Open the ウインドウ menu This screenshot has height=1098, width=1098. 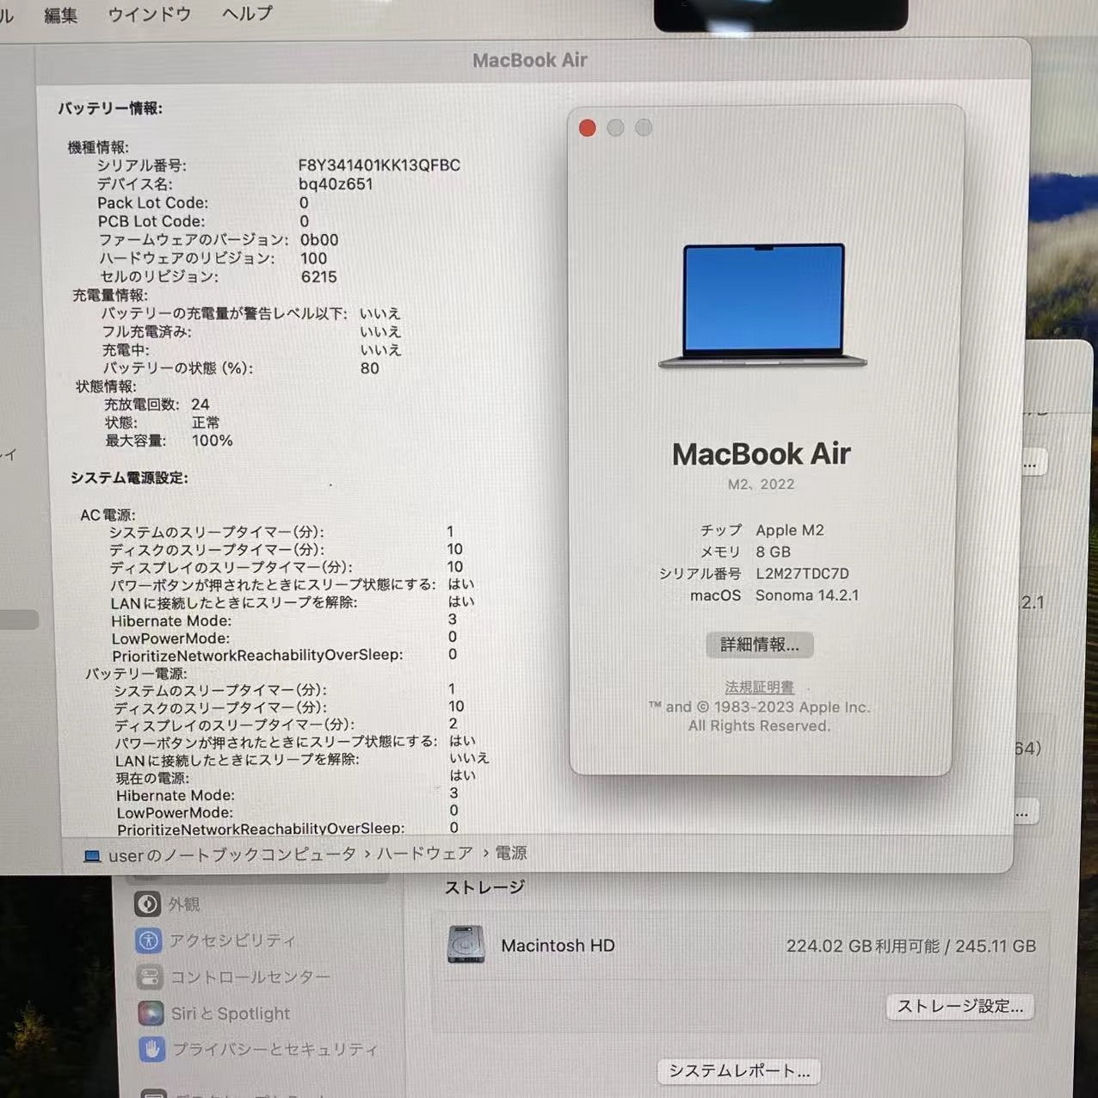(x=149, y=14)
